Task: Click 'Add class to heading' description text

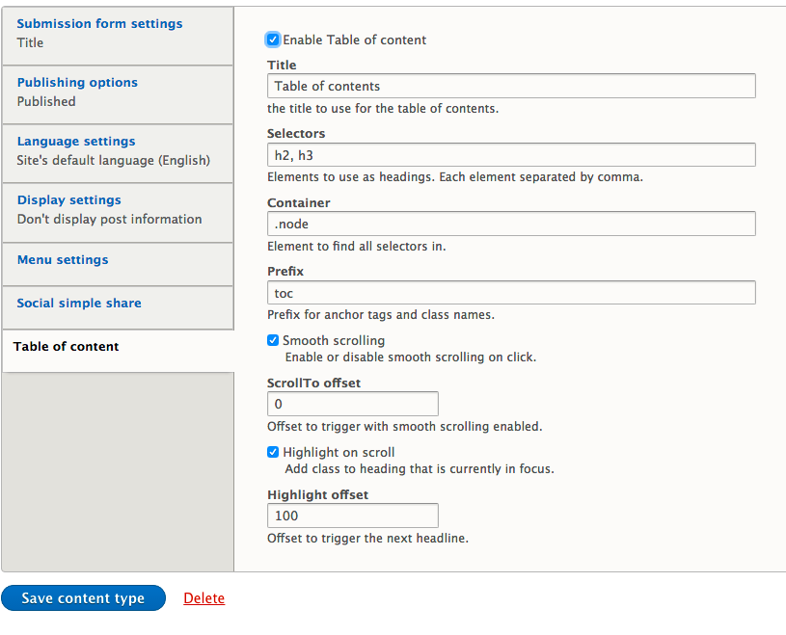Action: [x=420, y=468]
